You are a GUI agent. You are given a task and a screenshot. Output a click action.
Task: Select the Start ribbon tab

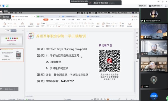[x=46, y=20]
